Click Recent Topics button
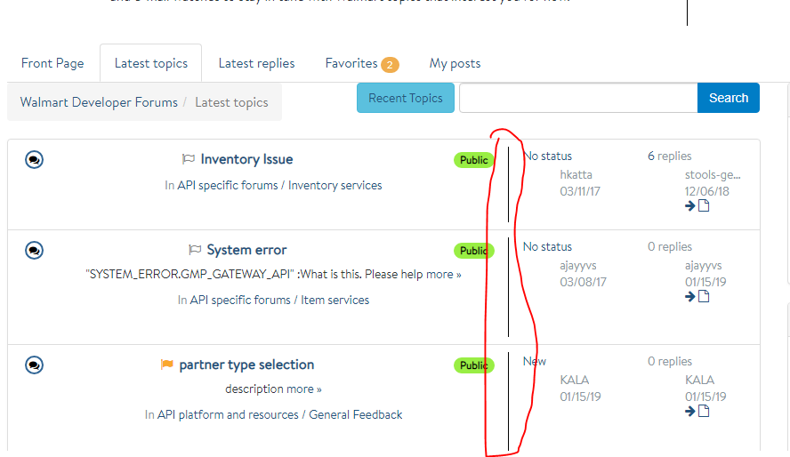 pos(406,98)
